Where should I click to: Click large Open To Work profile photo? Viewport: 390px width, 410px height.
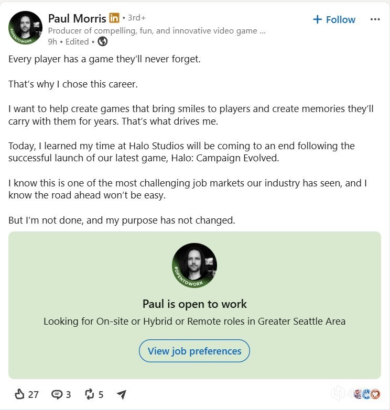(x=194, y=265)
